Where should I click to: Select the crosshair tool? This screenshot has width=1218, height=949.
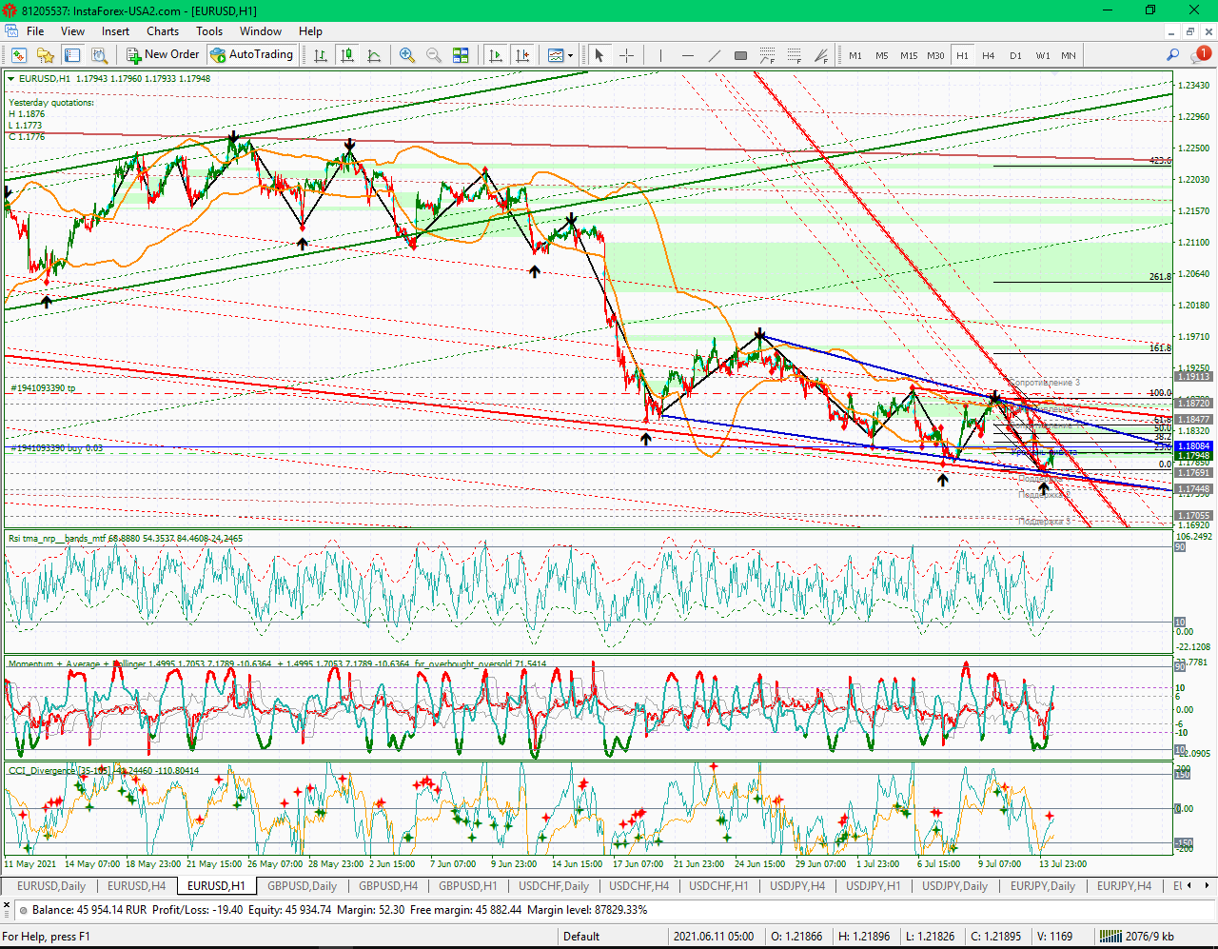(626, 55)
